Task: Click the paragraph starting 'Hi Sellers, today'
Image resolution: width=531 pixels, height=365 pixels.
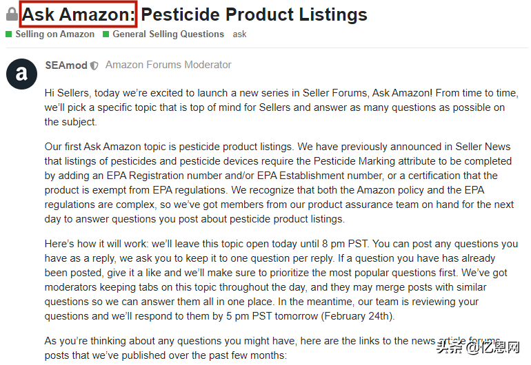Action: click(x=281, y=107)
